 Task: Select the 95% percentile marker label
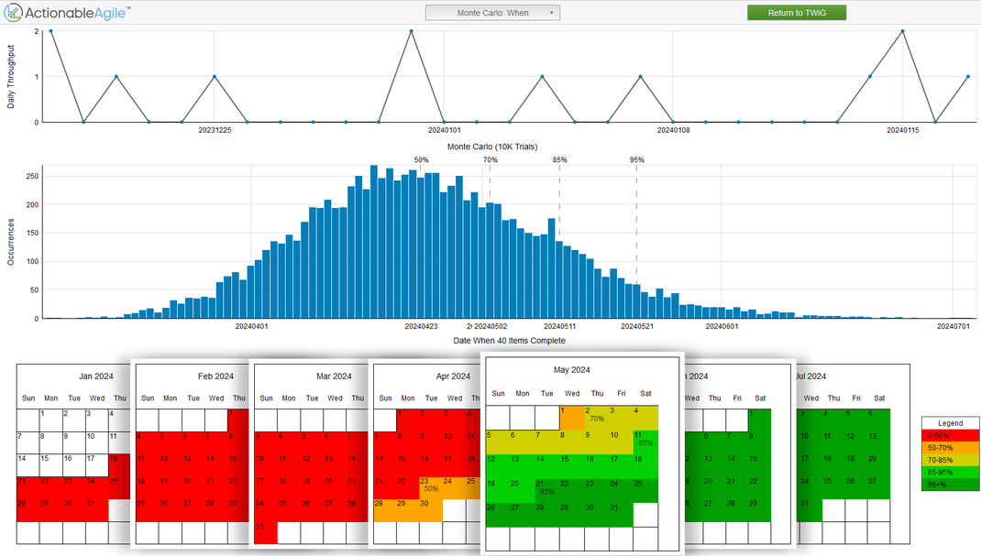[636, 160]
